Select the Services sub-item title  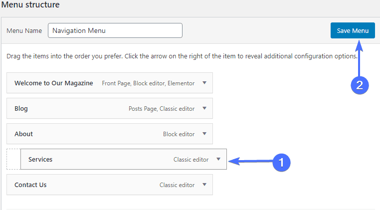point(40,159)
